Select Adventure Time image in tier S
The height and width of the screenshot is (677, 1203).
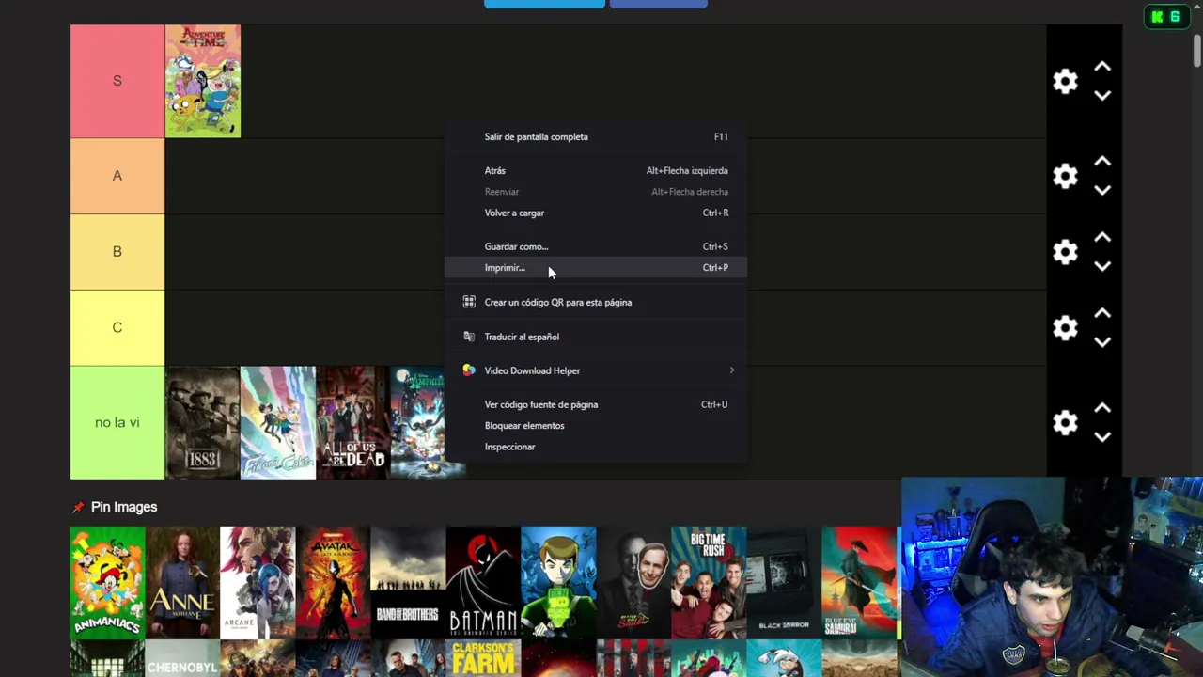point(203,82)
